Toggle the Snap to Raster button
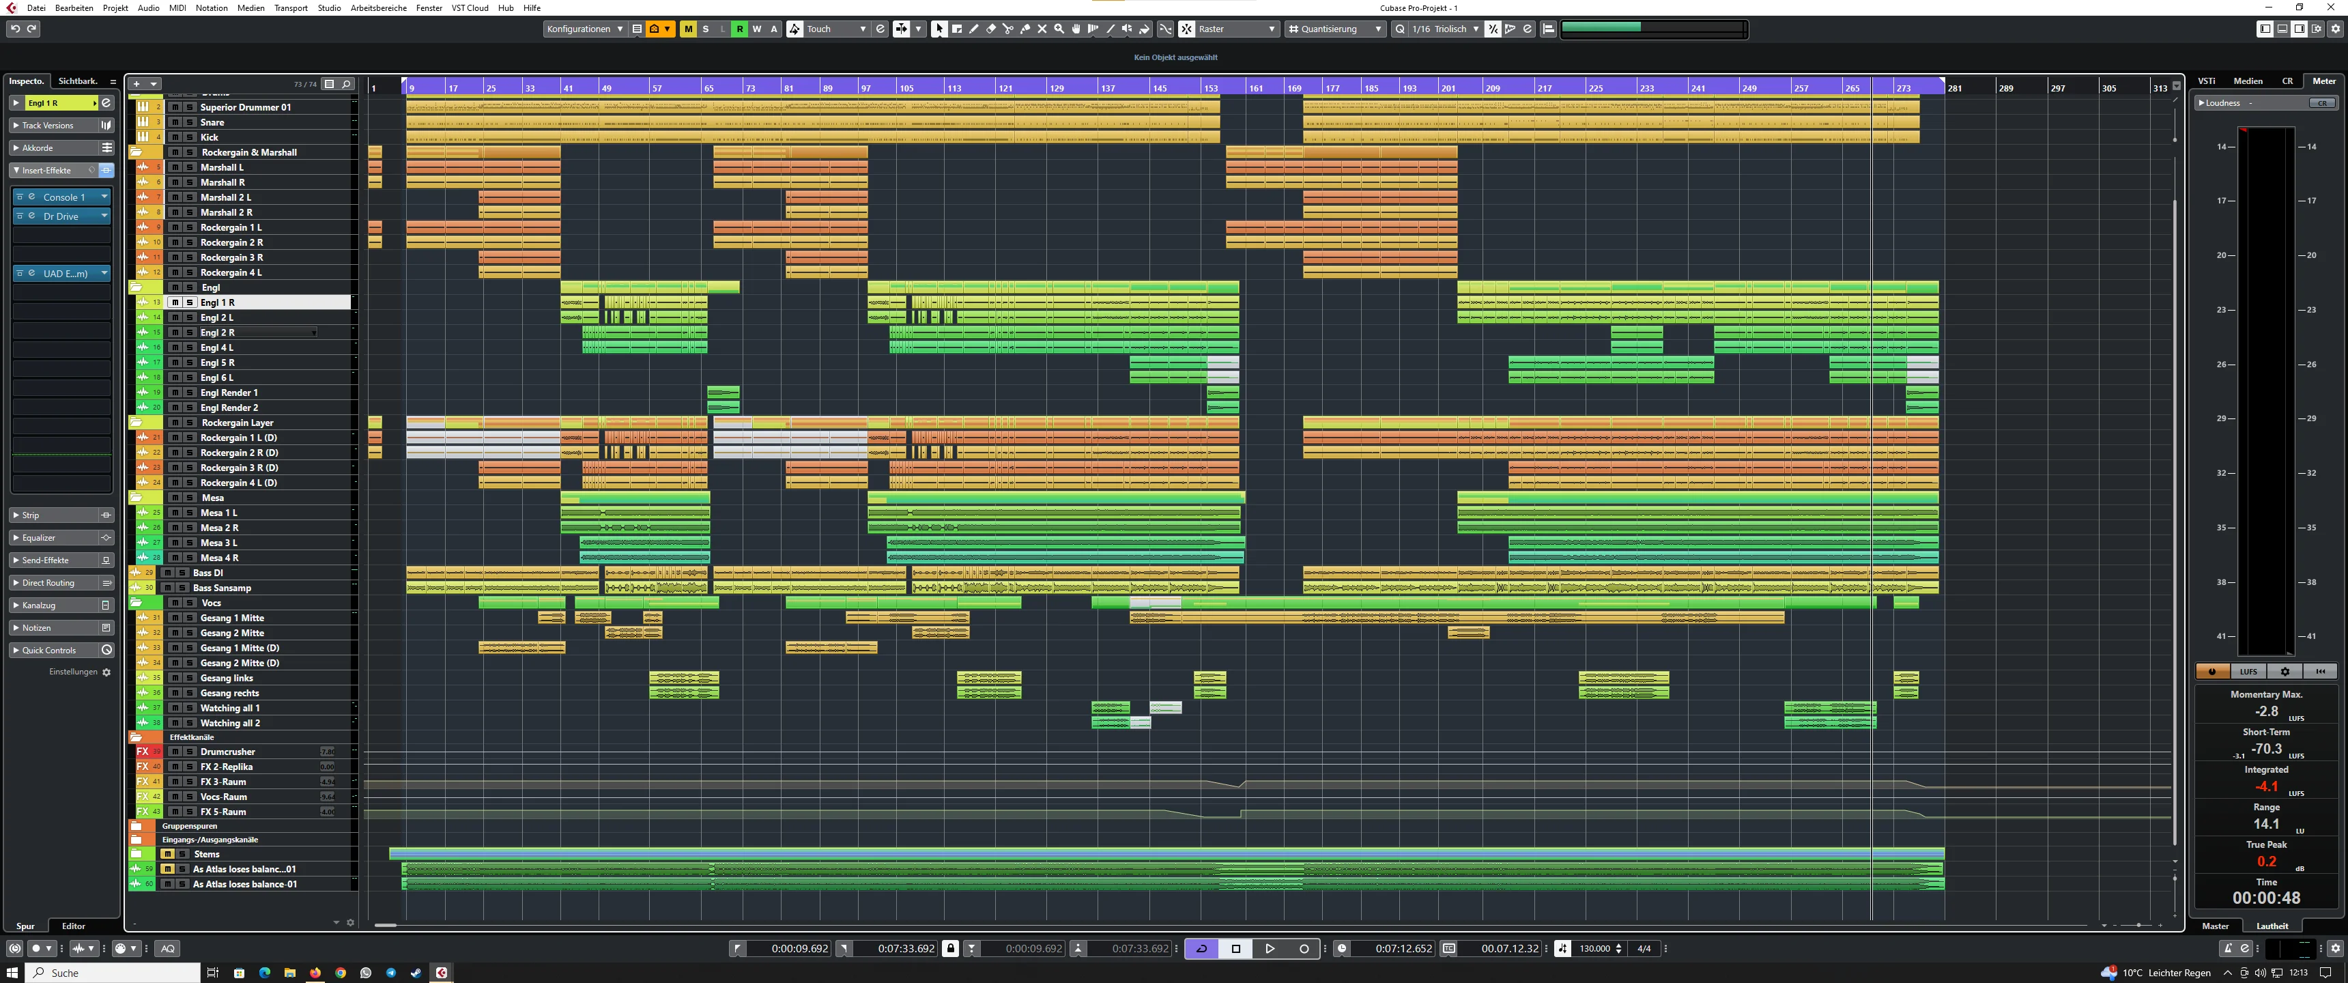 1186,29
